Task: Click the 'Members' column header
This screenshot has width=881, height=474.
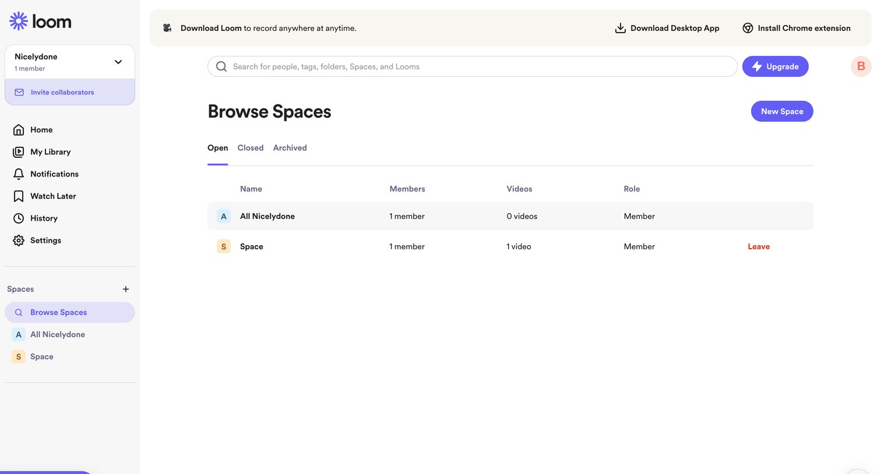Action: pos(407,189)
